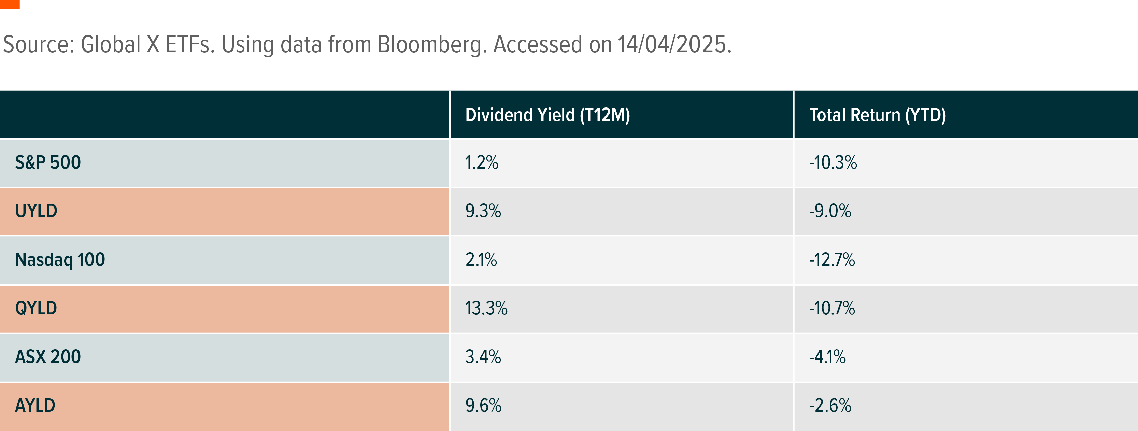Click the 3.4% ASX 200 yield
This screenshot has height=431, width=1138.
point(483,357)
